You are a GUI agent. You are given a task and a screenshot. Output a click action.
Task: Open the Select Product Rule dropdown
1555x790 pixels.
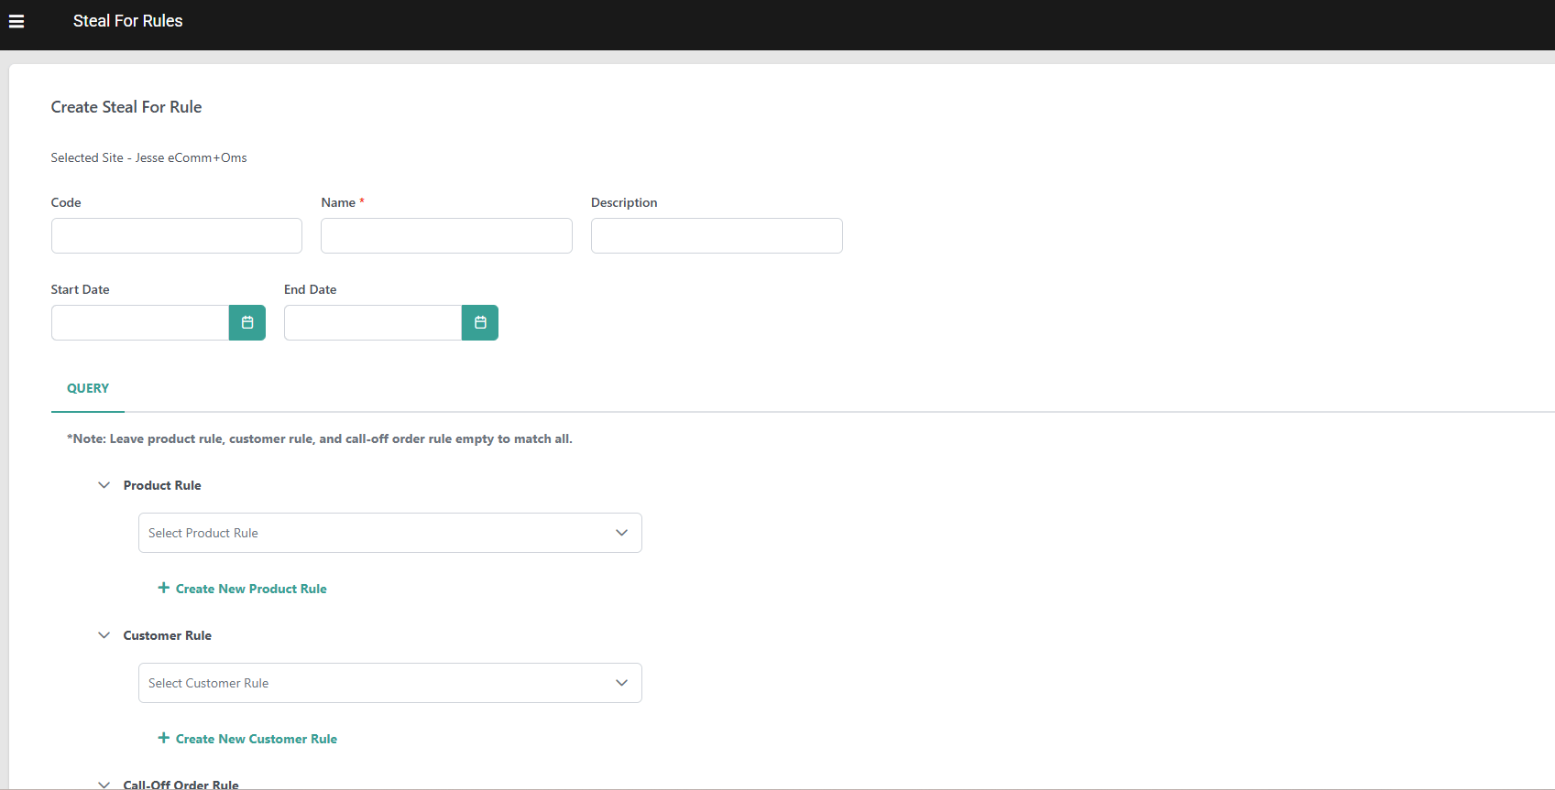(x=390, y=533)
